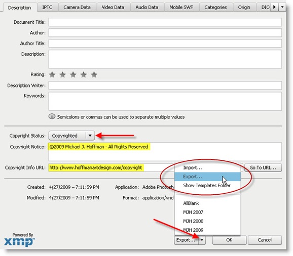Click the Powered By XMP logo

coord(19,240)
